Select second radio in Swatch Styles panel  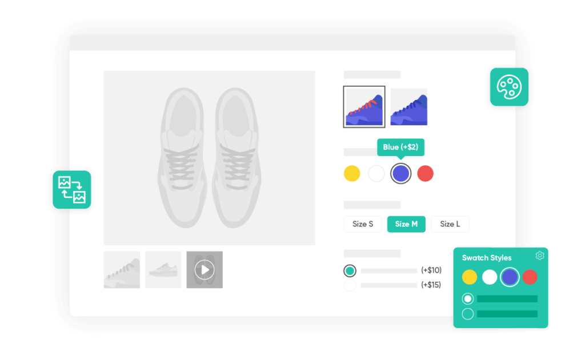pos(467,314)
